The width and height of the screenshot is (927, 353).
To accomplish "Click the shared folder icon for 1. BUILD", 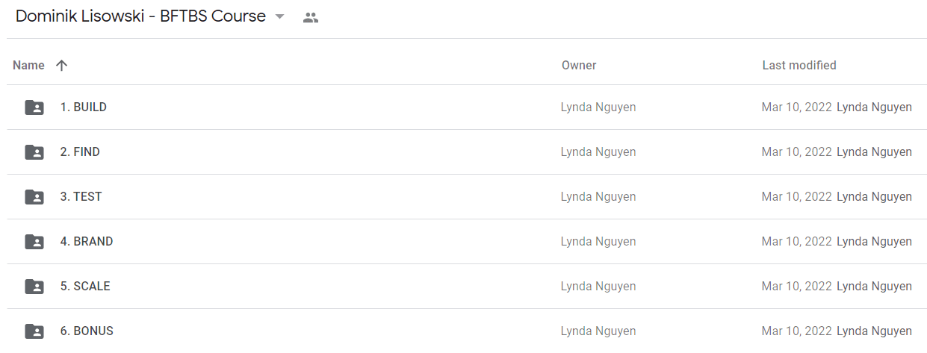I will tap(34, 107).
